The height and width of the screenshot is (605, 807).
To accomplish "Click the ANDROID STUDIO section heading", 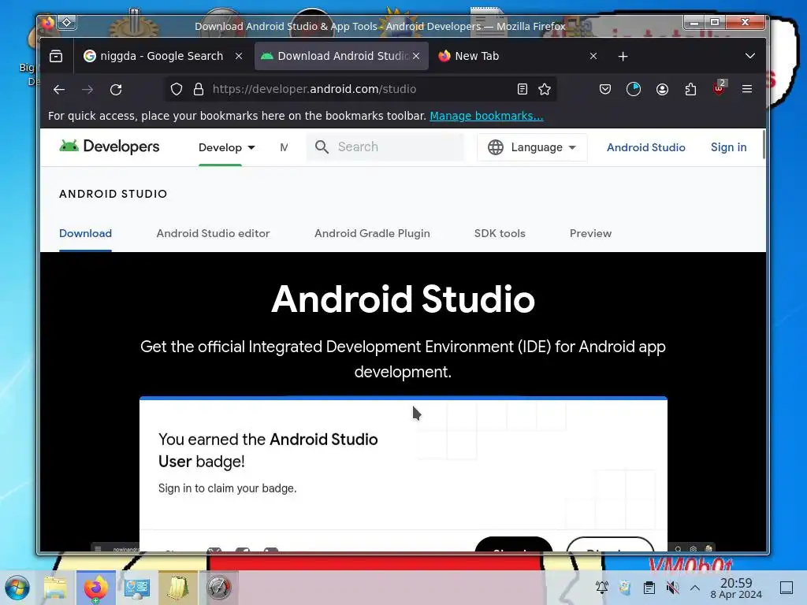I will click(113, 194).
